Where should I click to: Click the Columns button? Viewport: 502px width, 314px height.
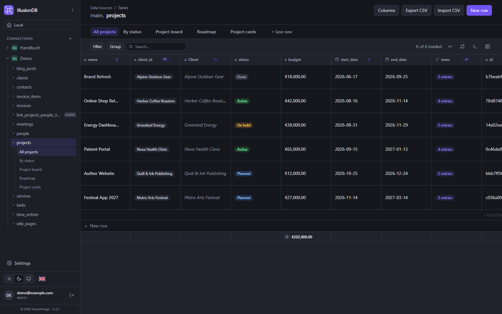pyautogui.click(x=387, y=10)
